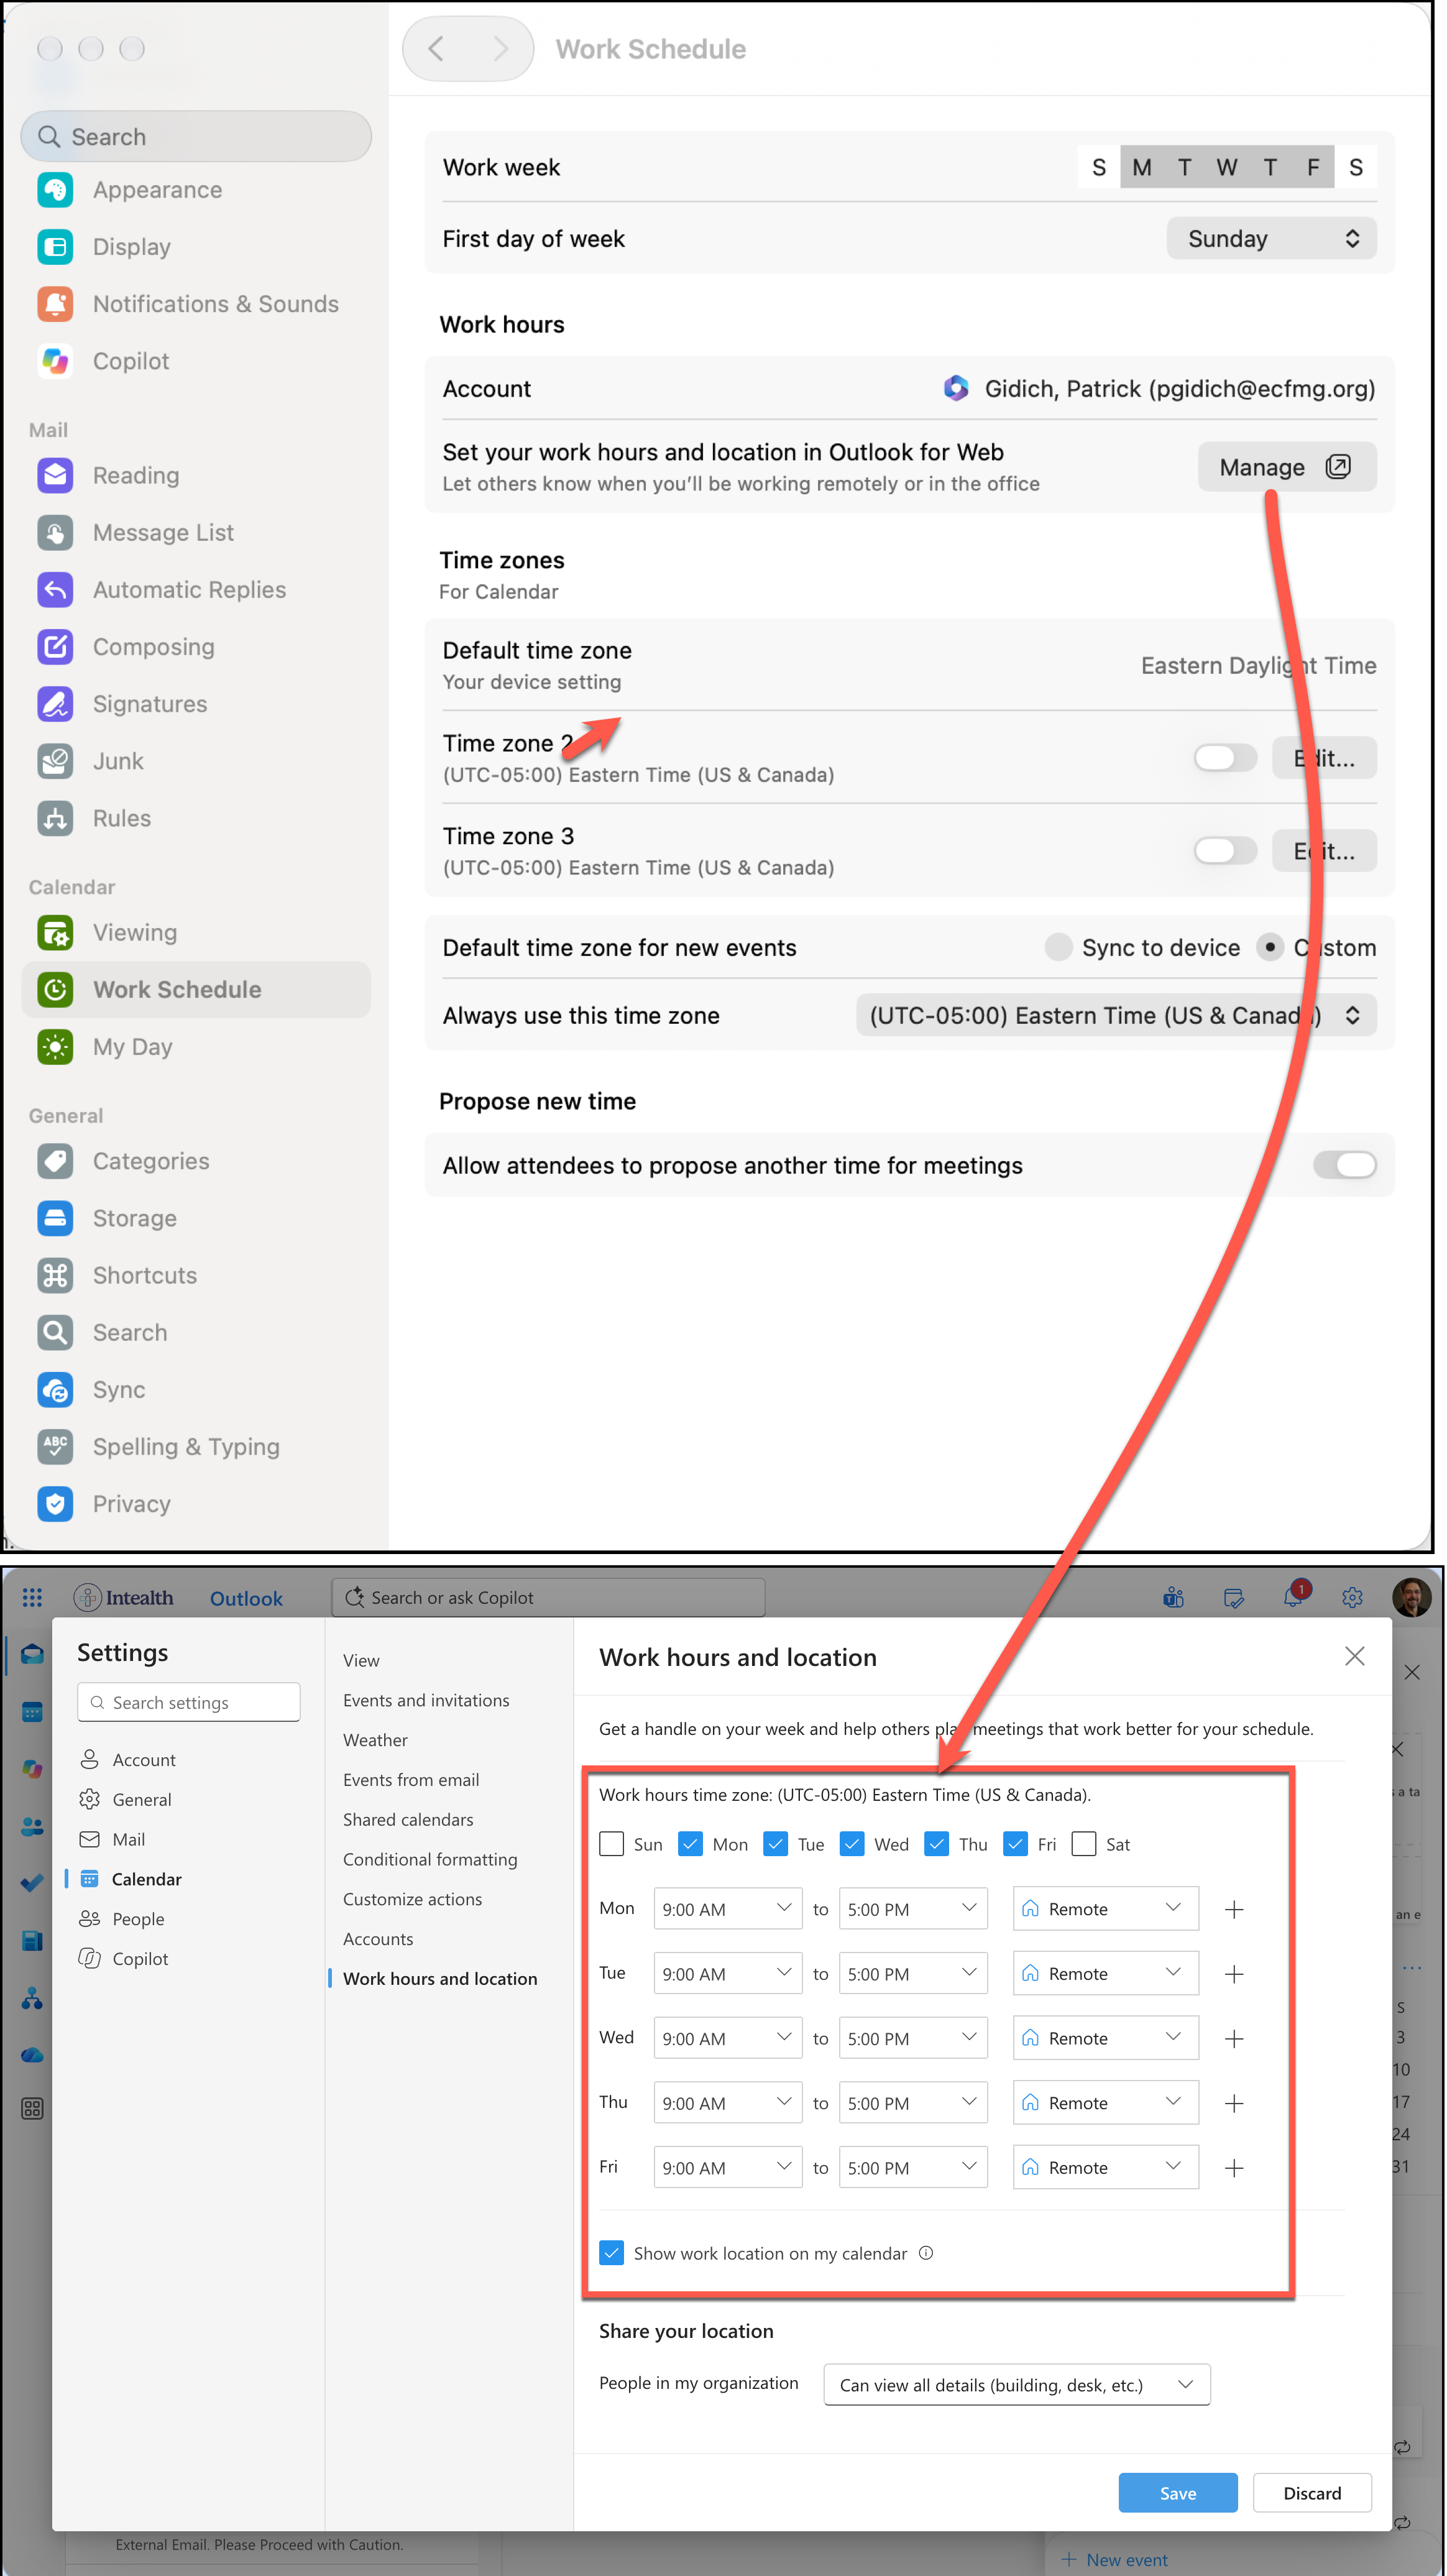Open Shared calendars settings page
1447x2576 pixels.
408,1820
